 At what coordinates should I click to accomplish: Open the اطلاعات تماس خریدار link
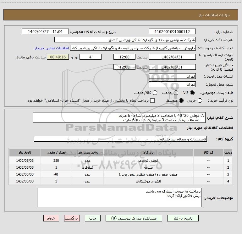[x=52, y=48]
